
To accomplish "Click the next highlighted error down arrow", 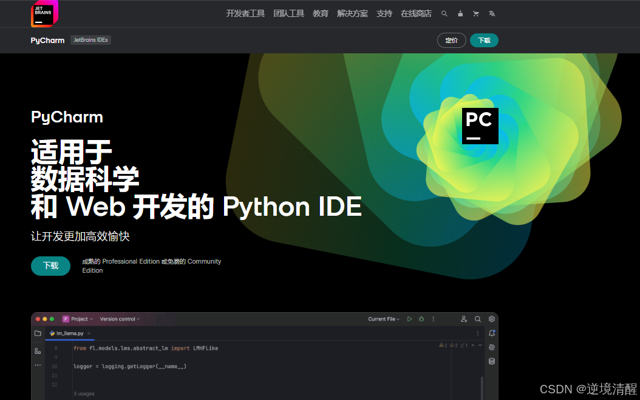I will coord(480,345).
